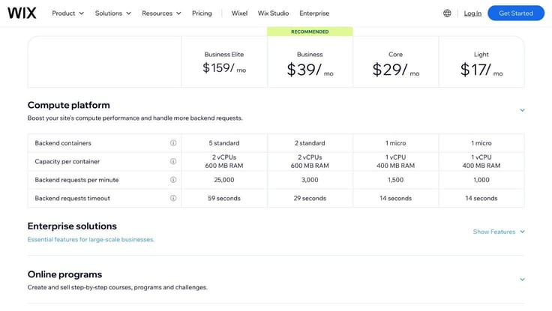The height and width of the screenshot is (311, 552).
Task: Click the Compute platform heading
Action: (x=69, y=105)
